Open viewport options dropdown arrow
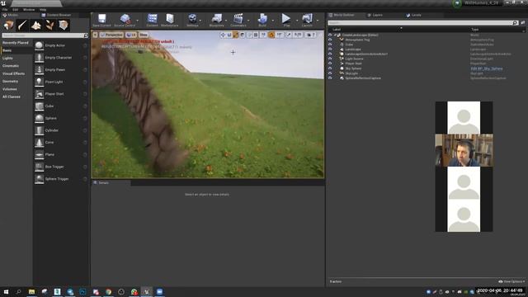The width and height of the screenshot is (528, 297). tap(96, 35)
